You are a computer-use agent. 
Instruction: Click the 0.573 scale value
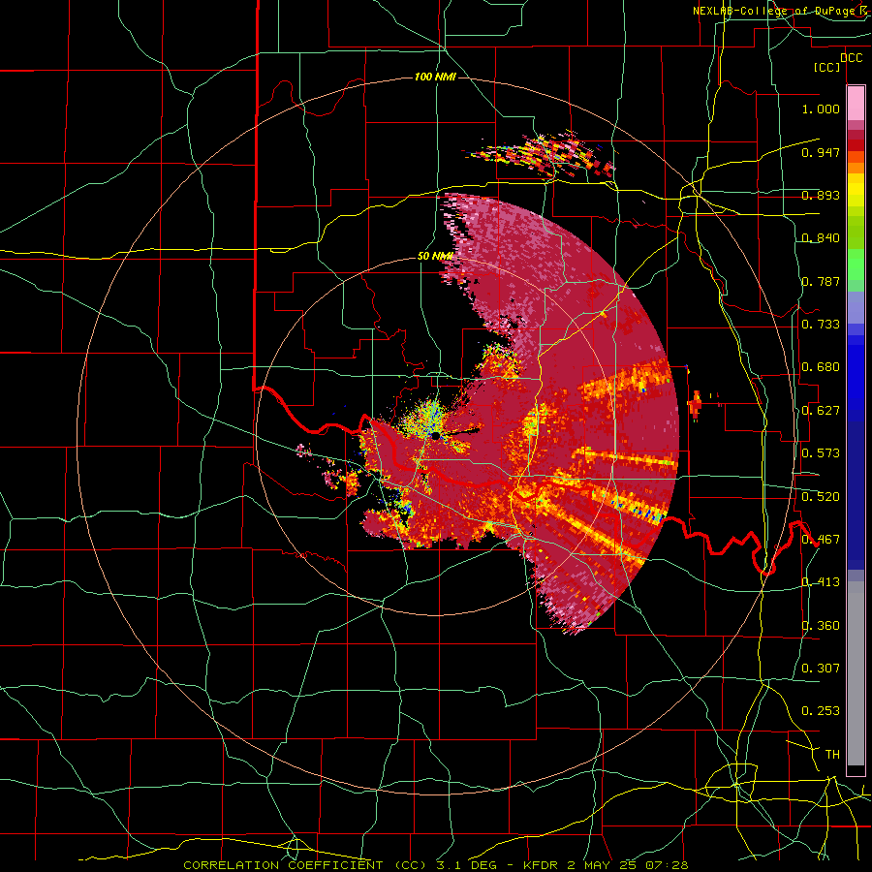click(x=821, y=453)
